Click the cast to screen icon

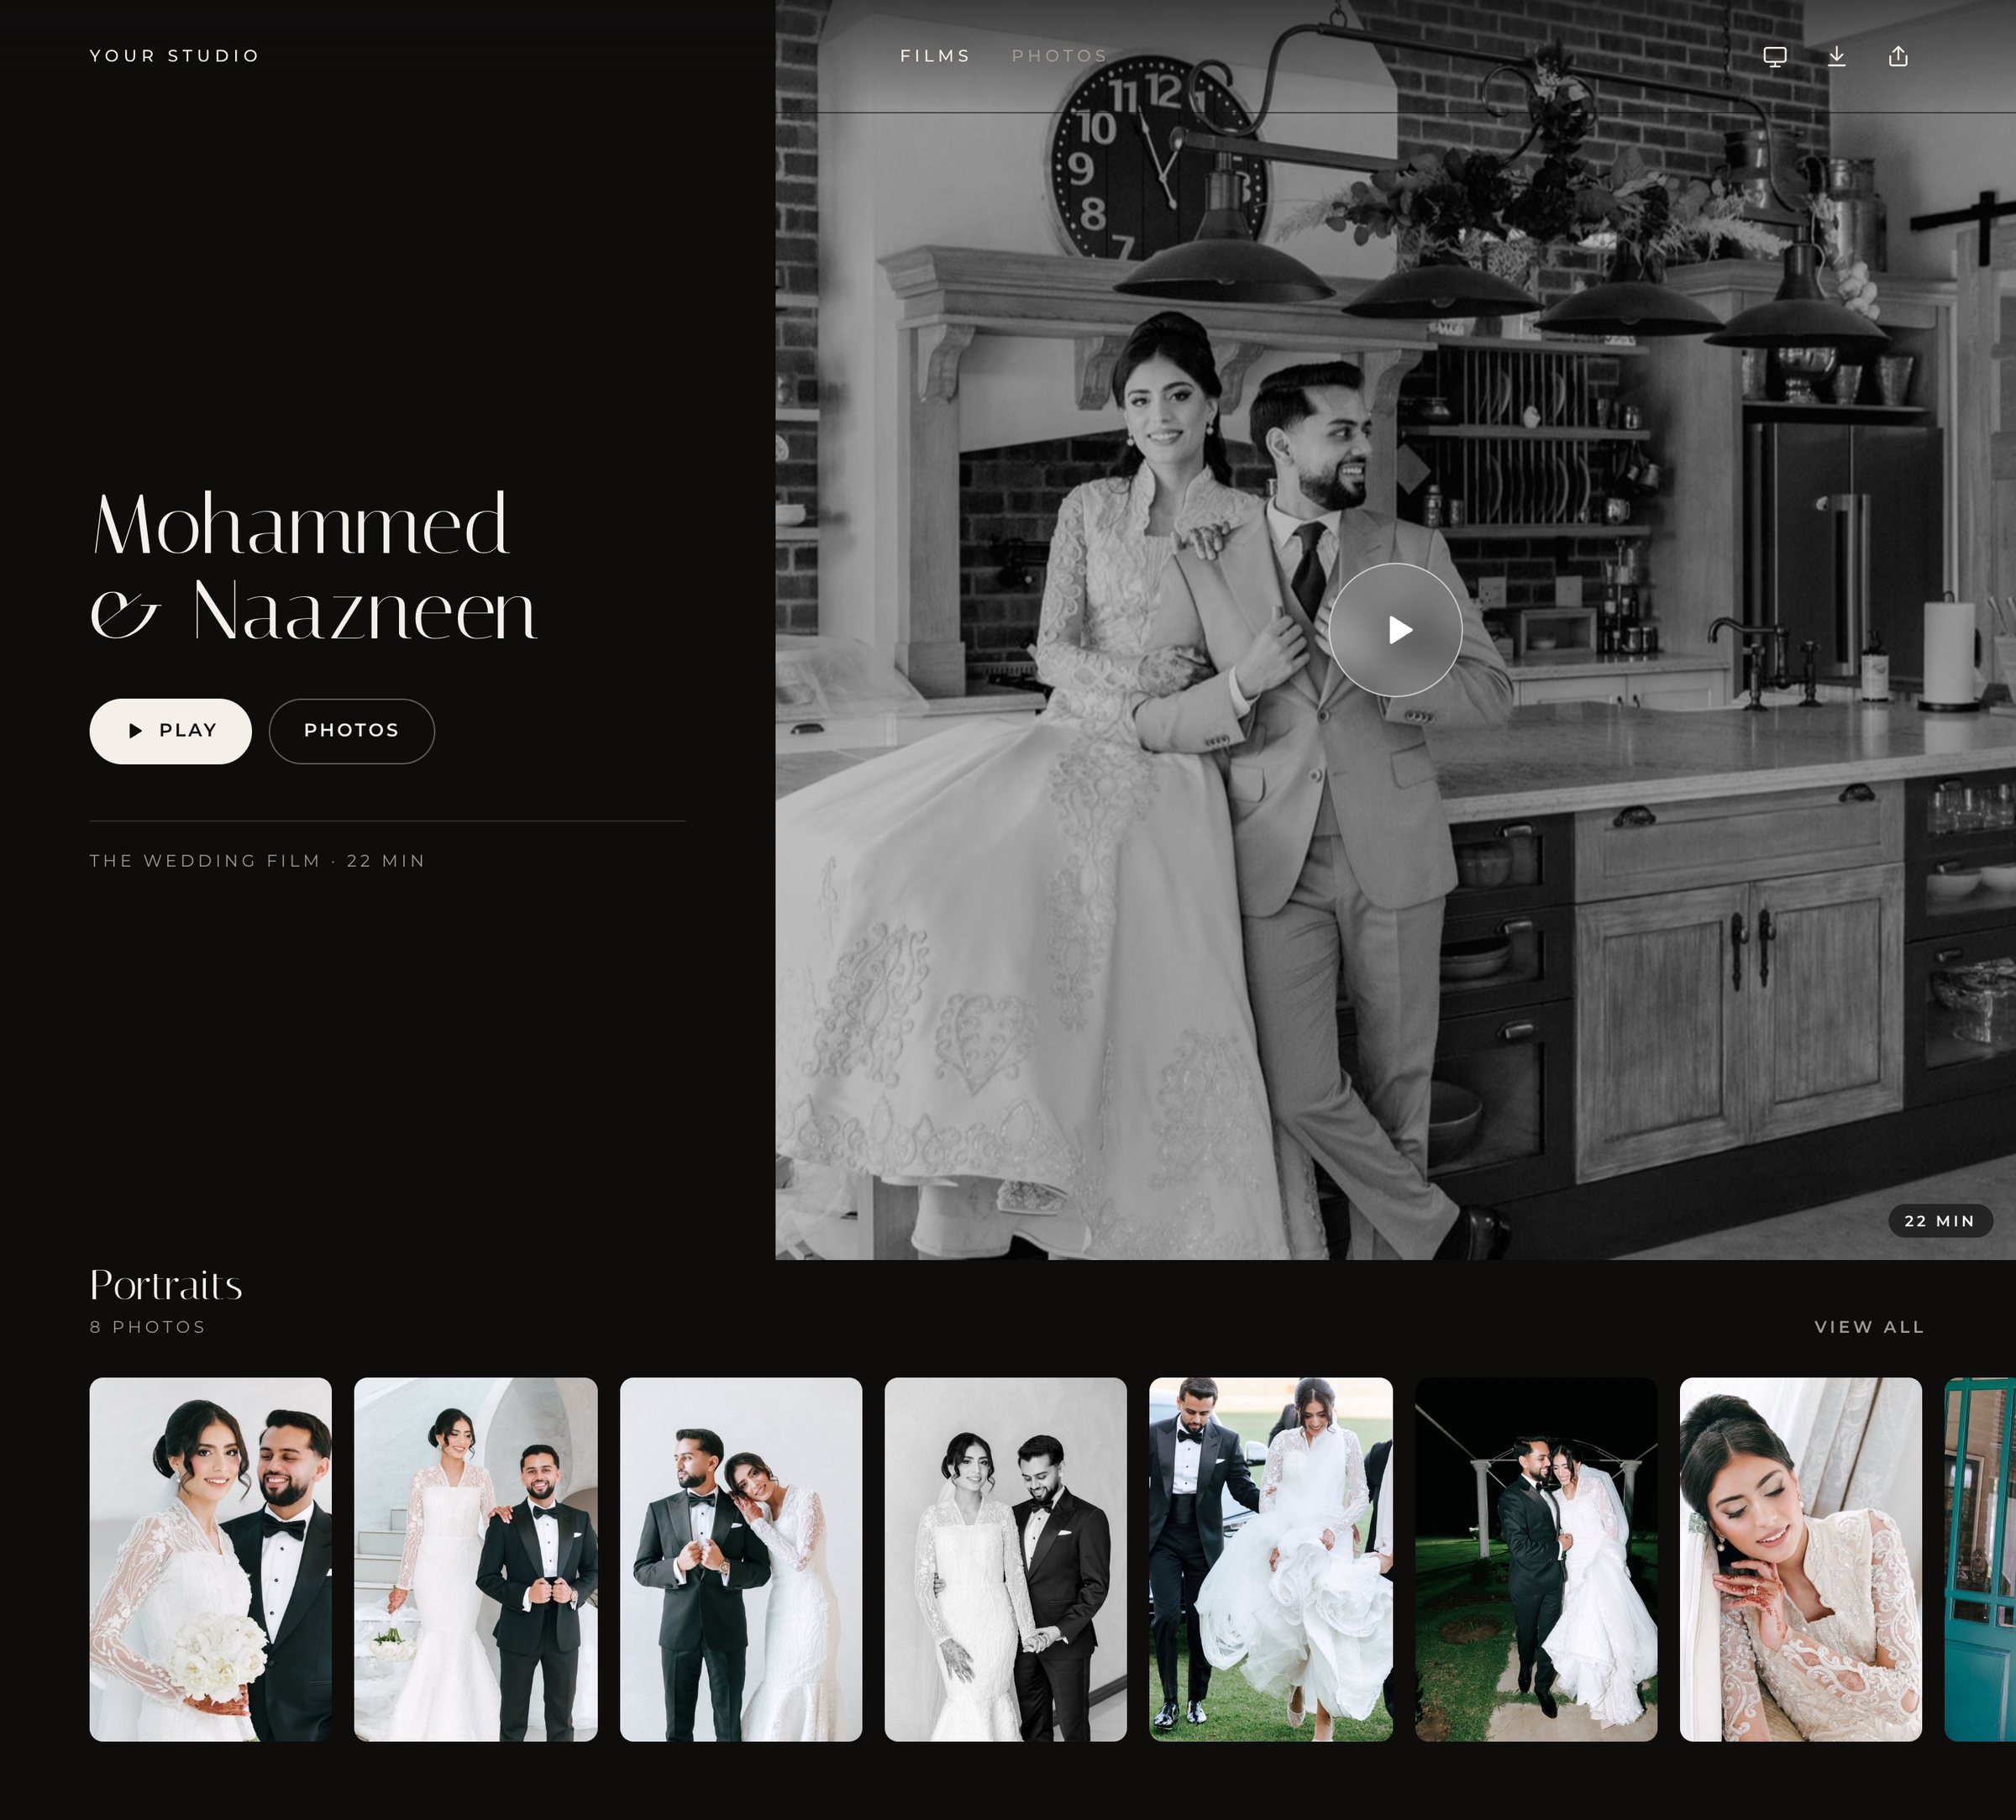tap(1775, 56)
